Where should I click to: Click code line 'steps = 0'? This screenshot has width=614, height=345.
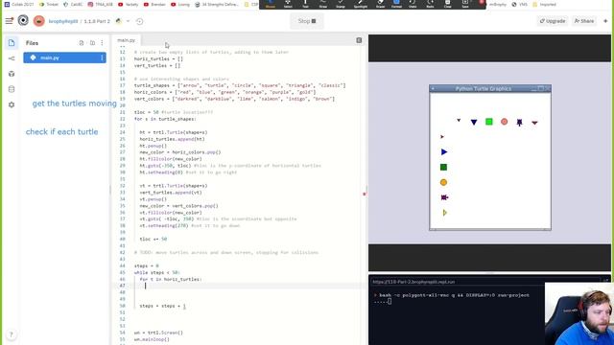147,266
